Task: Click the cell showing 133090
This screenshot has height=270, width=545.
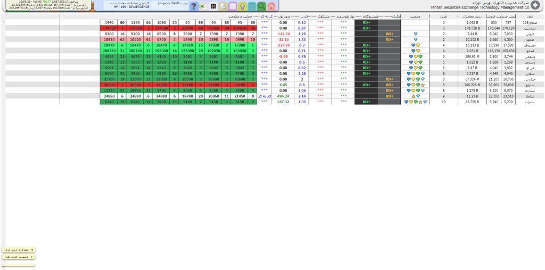Action: (187, 50)
